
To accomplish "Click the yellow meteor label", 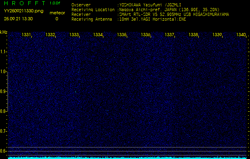I will [57, 13].
